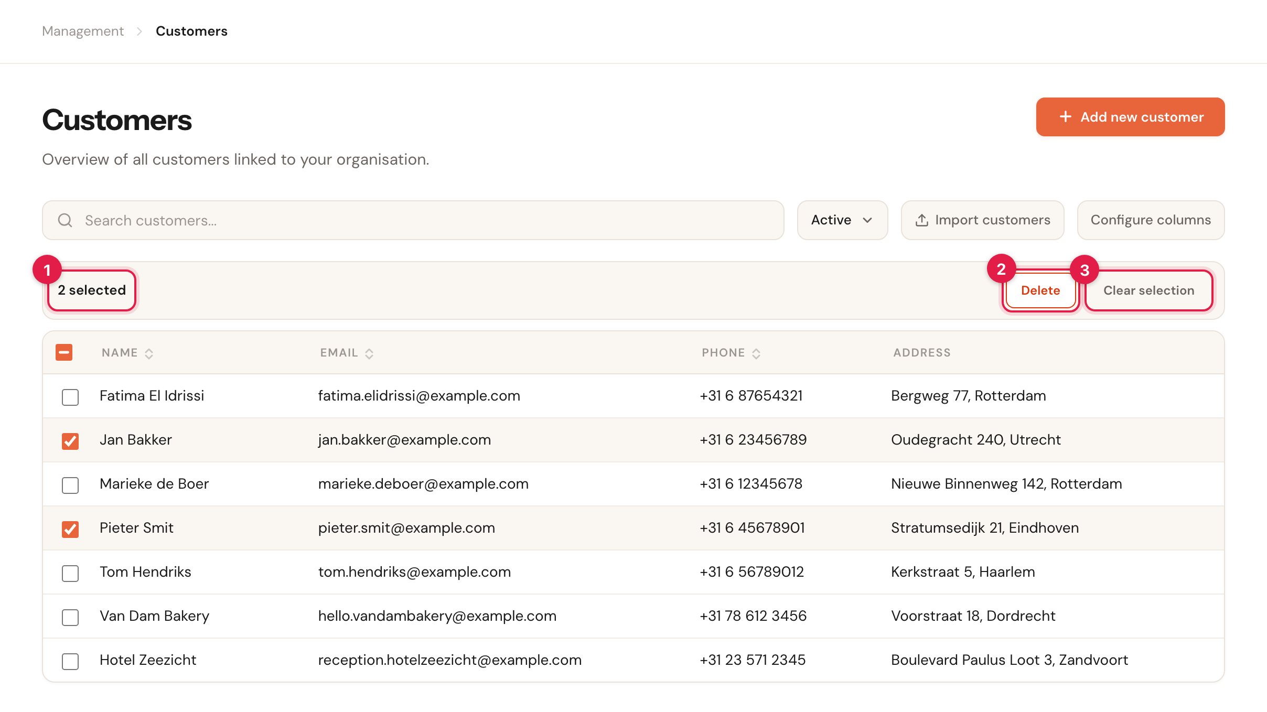Click the import upload icon
This screenshot has width=1267, height=712.
(921, 220)
